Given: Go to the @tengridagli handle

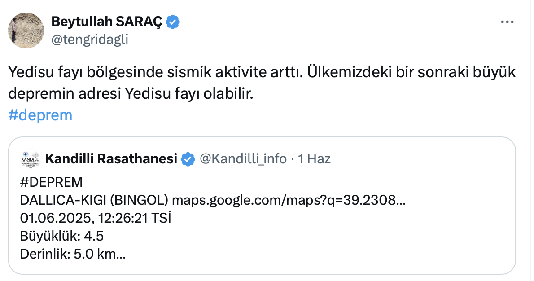Looking at the screenshot, I should coord(90,40).
